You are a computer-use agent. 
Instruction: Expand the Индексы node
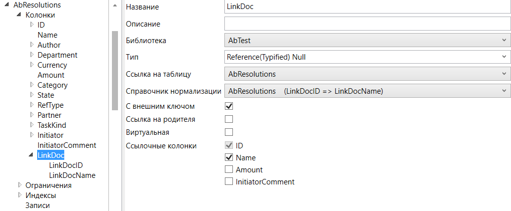click(20, 195)
